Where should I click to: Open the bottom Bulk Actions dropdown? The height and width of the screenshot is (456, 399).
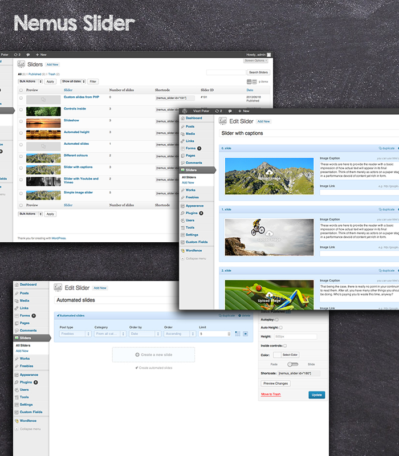(x=31, y=214)
